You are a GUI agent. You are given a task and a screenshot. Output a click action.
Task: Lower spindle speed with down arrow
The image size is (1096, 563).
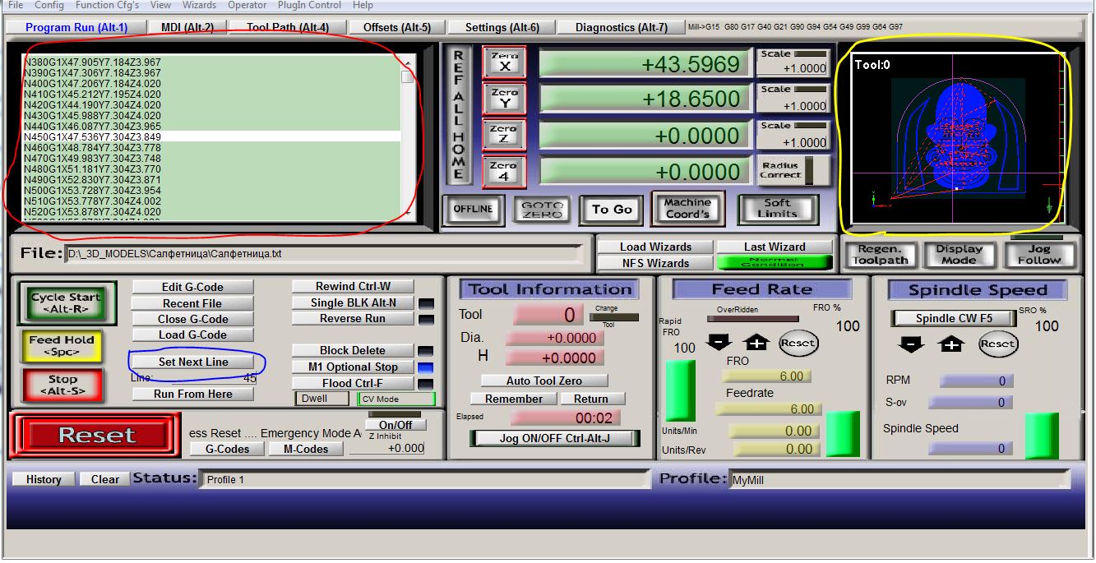911,344
